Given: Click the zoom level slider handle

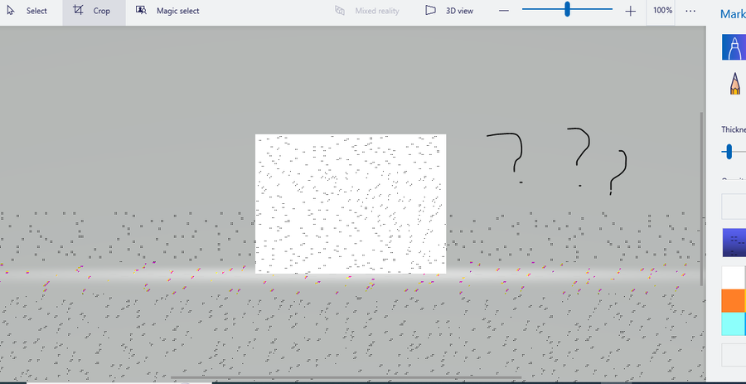Looking at the screenshot, I should 567,9.
